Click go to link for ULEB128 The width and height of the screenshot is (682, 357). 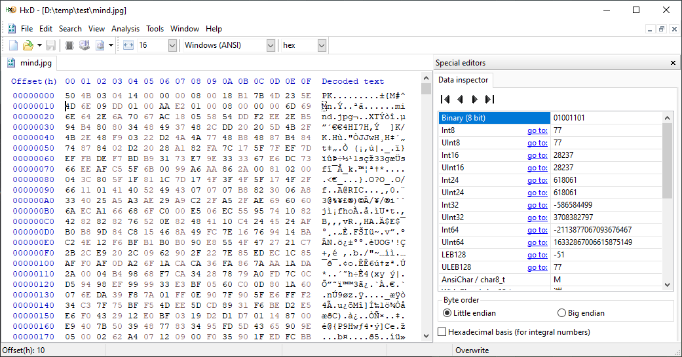537,267
